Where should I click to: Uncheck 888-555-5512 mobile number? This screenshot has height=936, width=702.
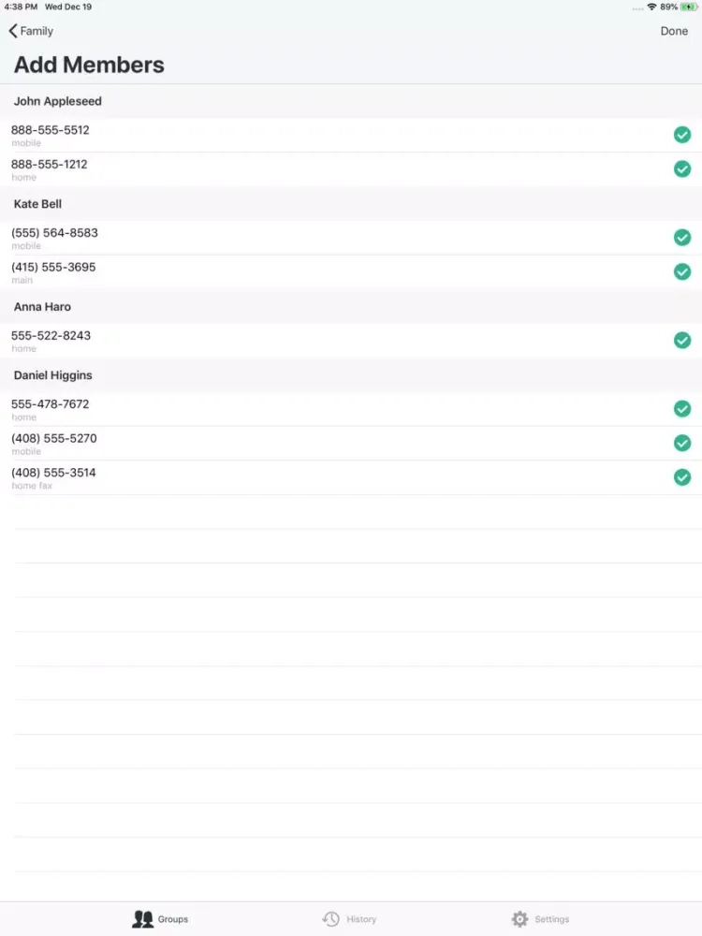[x=682, y=135]
